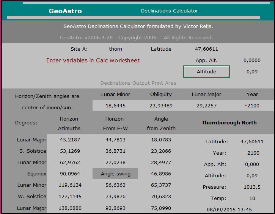Image resolution: width=275 pixels, height=214 pixels.
Task: Click Lunar Minor azimuth value 62,9762
Action: (70, 163)
